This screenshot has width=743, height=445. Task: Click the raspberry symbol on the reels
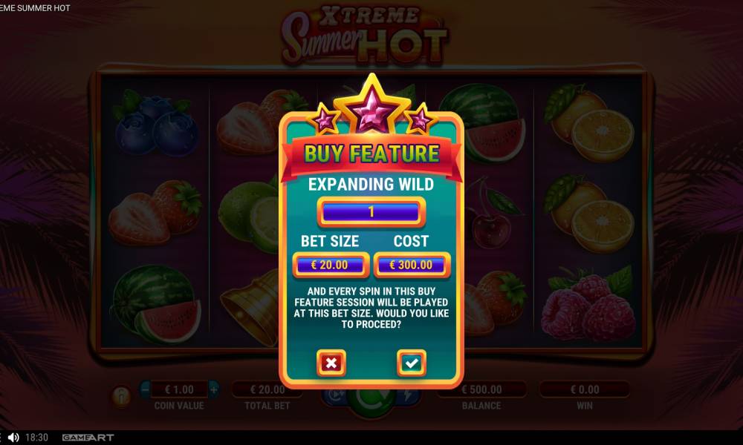coord(588,305)
